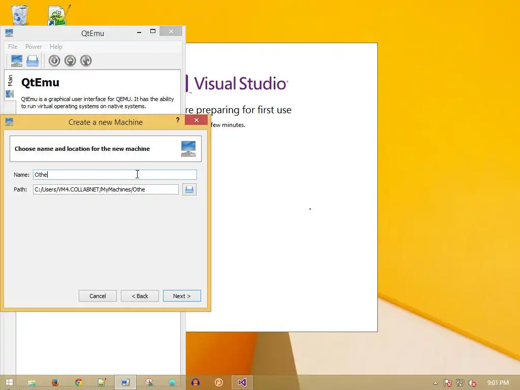Browse for a machine path with the folder icon
This screenshot has width=520, height=390.
189,189
